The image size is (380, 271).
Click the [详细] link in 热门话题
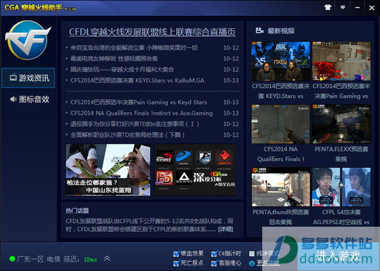click(225, 229)
